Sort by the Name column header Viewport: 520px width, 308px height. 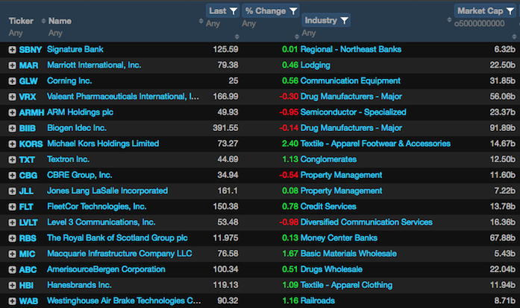click(60, 21)
